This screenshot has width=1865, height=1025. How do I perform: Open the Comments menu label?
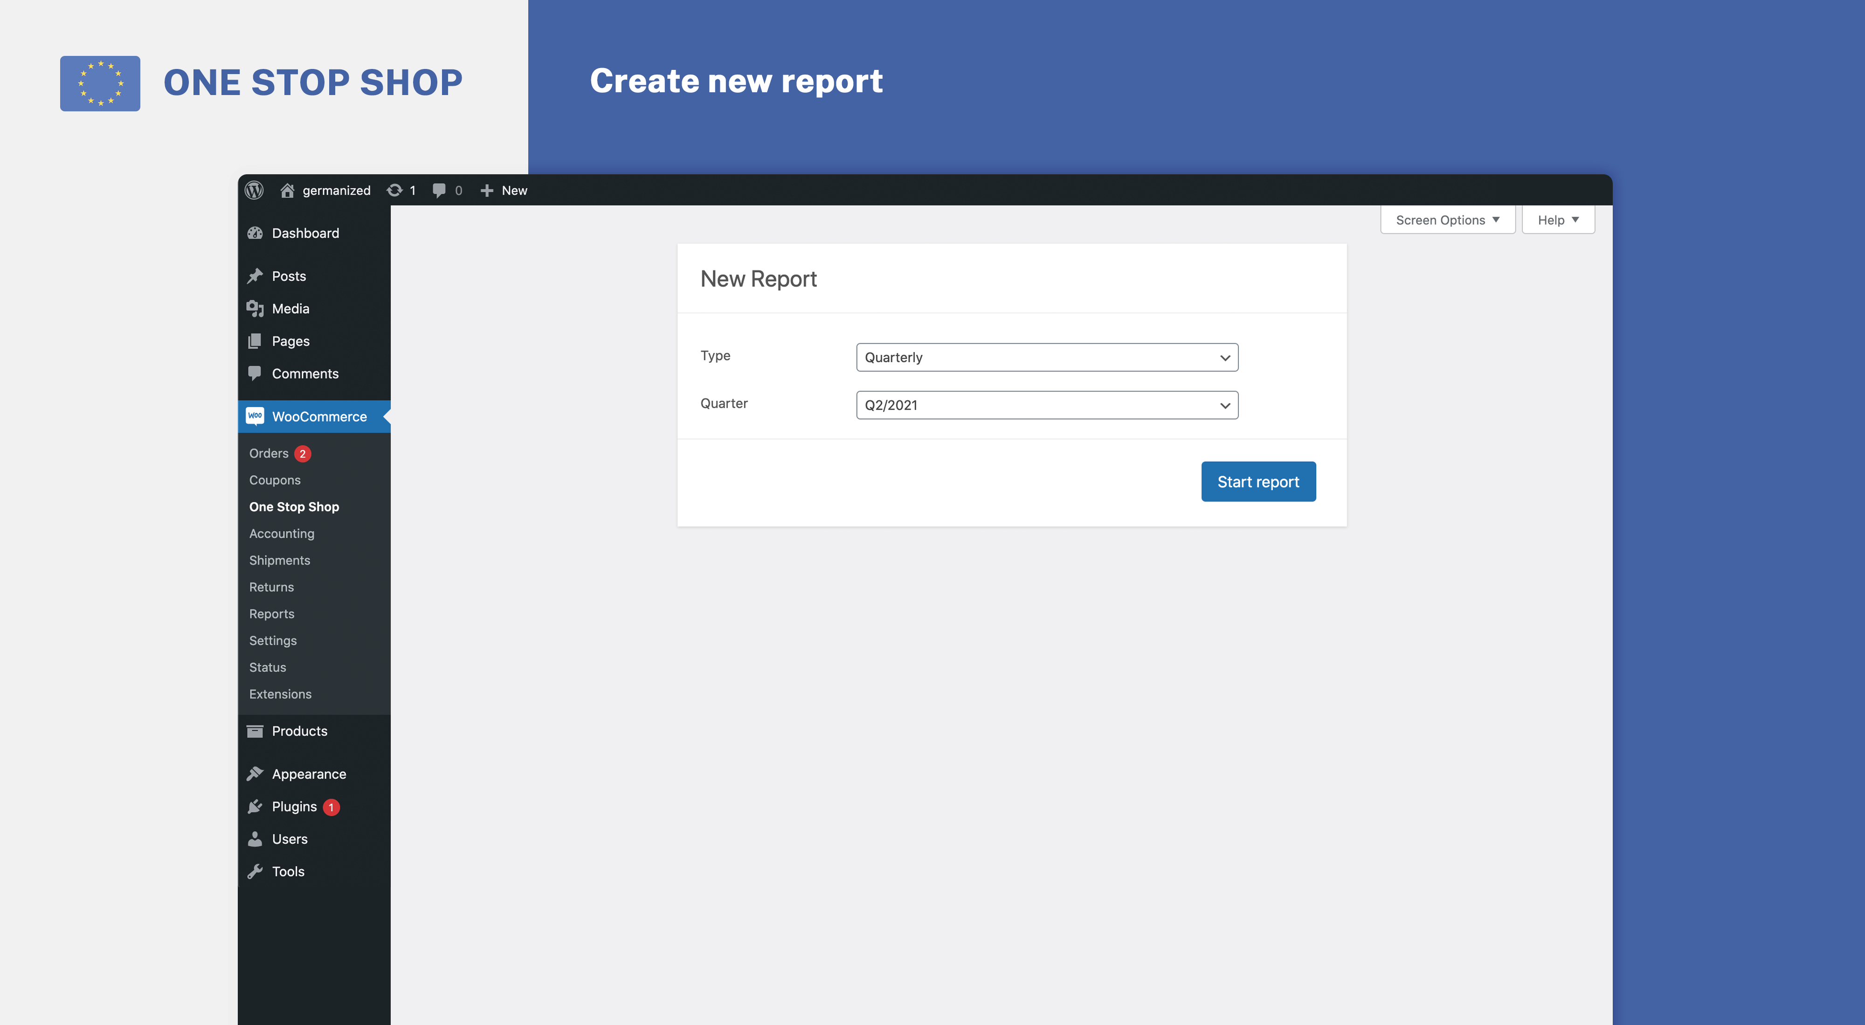[305, 374]
